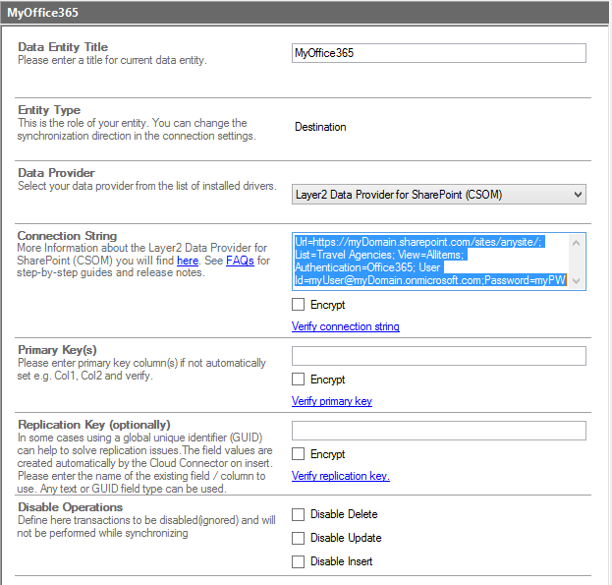Click the Verify replication key link

tap(340, 476)
